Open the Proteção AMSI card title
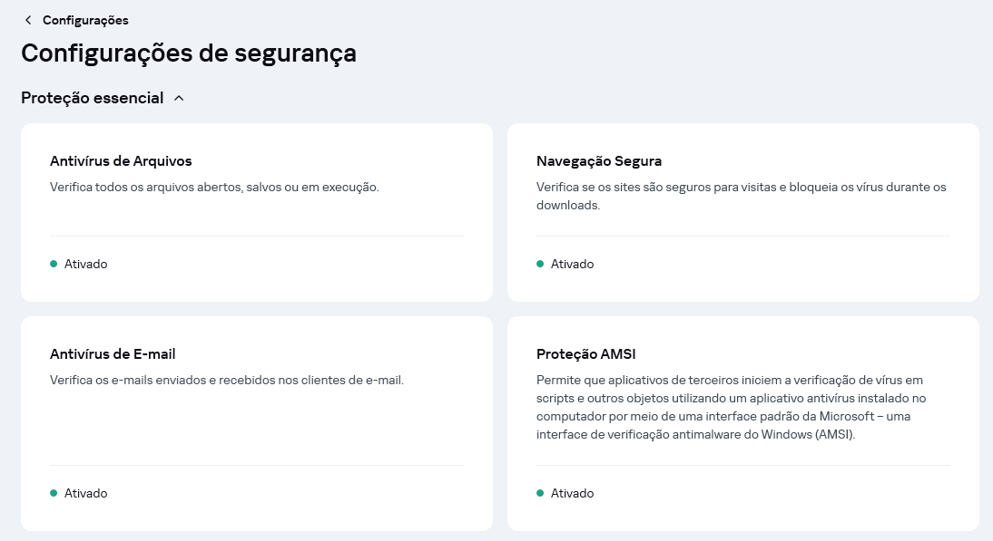Viewport: 993px width, 541px height. (585, 354)
